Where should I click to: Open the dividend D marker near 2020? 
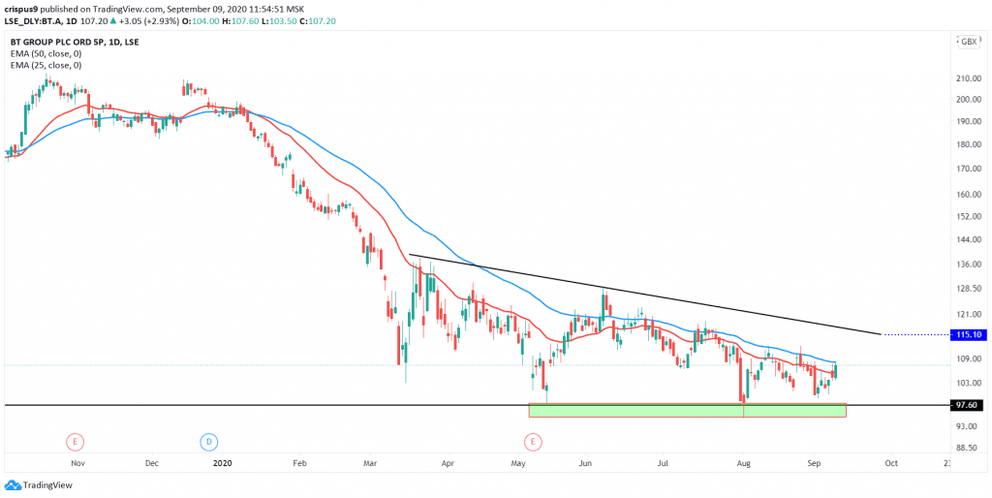coord(208,441)
